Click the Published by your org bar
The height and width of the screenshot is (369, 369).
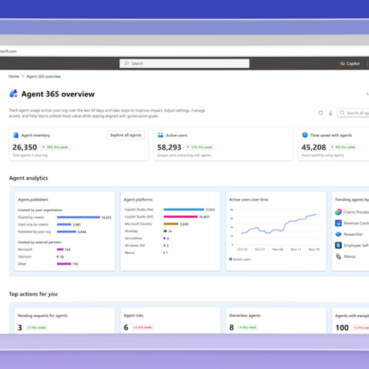67,232
